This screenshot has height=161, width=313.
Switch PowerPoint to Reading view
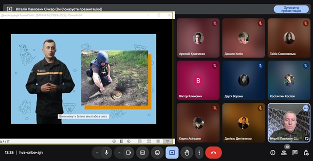(x=158, y=141)
